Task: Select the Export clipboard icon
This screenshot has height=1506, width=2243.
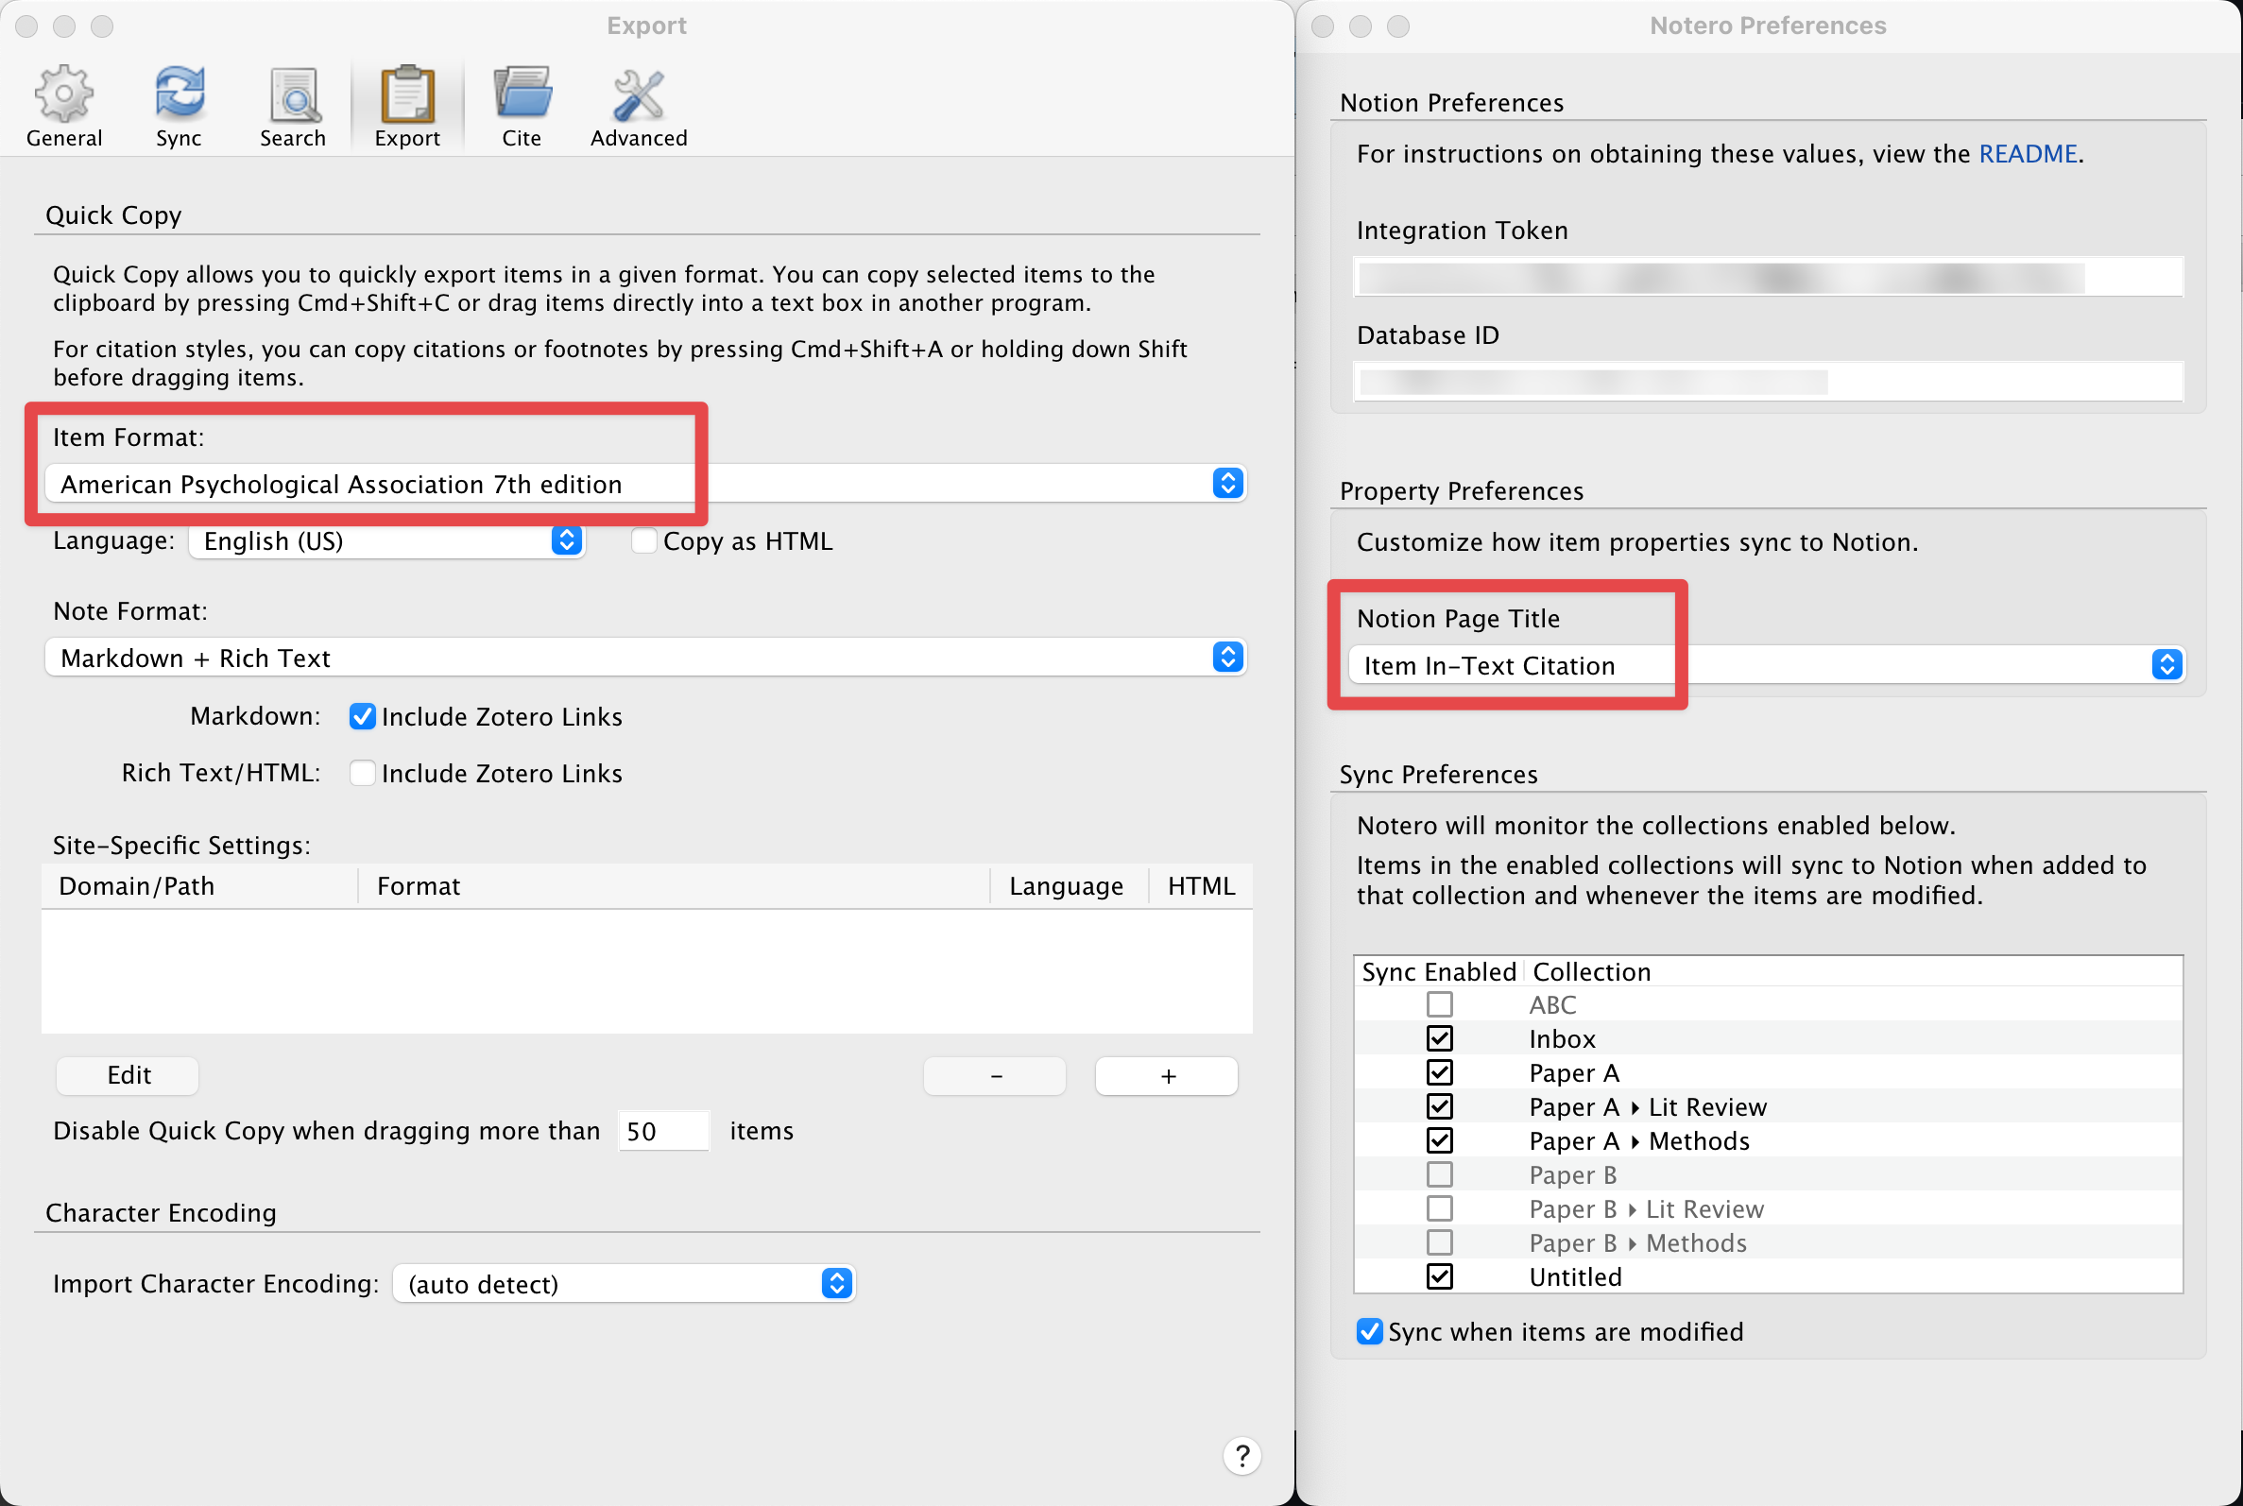Action: pyautogui.click(x=407, y=96)
